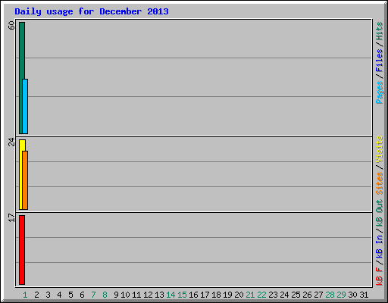The width and height of the screenshot is (388, 303).
Task: Click the 'Hits' legend label
Action: (x=380, y=31)
